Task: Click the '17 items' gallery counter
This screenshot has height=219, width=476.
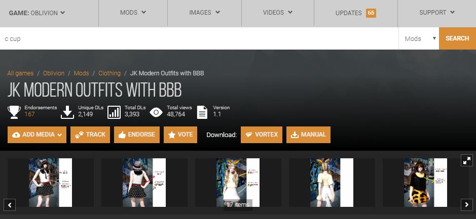Action: [x=238, y=205]
